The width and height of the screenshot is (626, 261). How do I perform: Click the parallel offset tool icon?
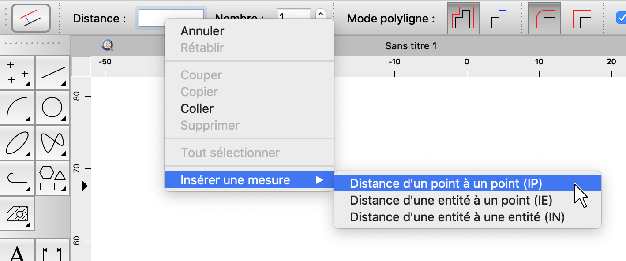click(x=30, y=18)
